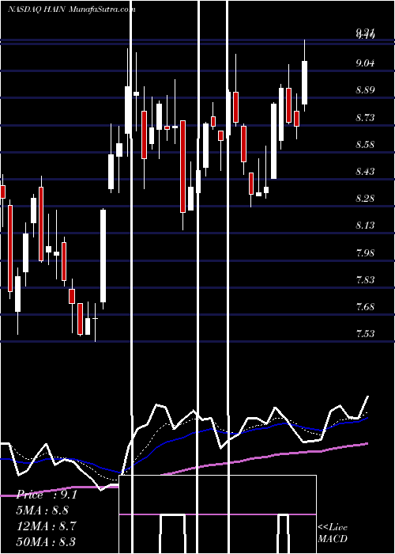Click the <<Live MACD label
This screenshot has width=395, height=554.
[333, 533]
